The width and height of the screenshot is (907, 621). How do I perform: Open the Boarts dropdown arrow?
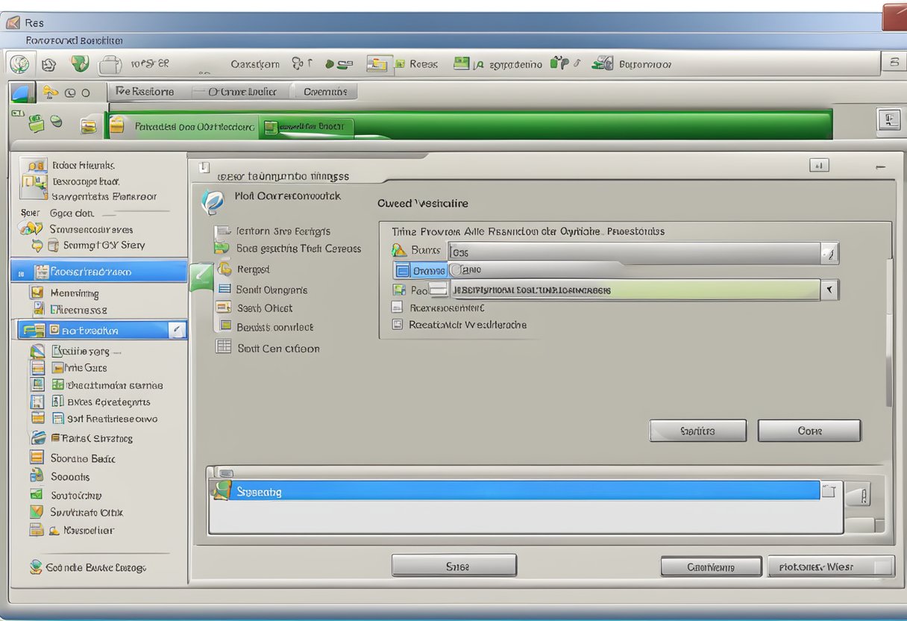pos(829,254)
